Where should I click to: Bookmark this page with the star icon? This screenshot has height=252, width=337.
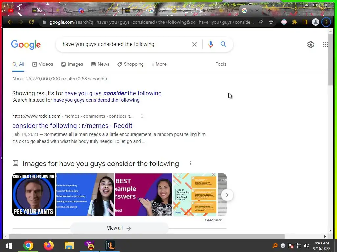pos(271,22)
